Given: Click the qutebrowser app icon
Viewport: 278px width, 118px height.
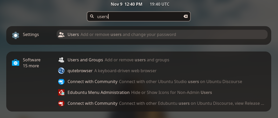Looking at the screenshot, I should (61, 71).
